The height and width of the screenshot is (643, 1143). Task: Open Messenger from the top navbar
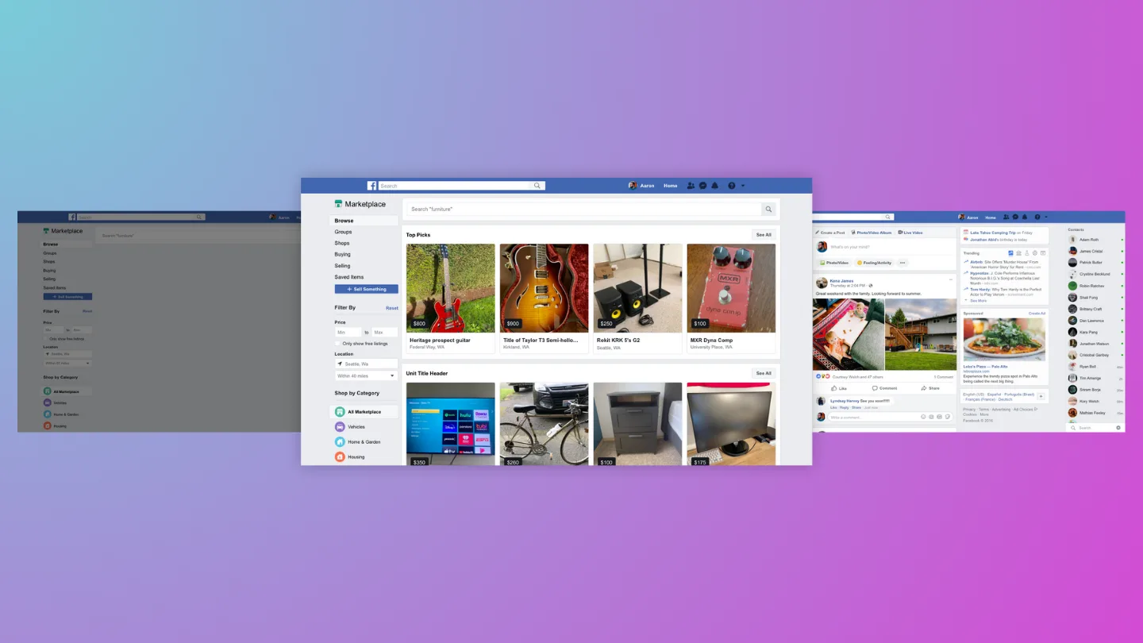tap(702, 185)
